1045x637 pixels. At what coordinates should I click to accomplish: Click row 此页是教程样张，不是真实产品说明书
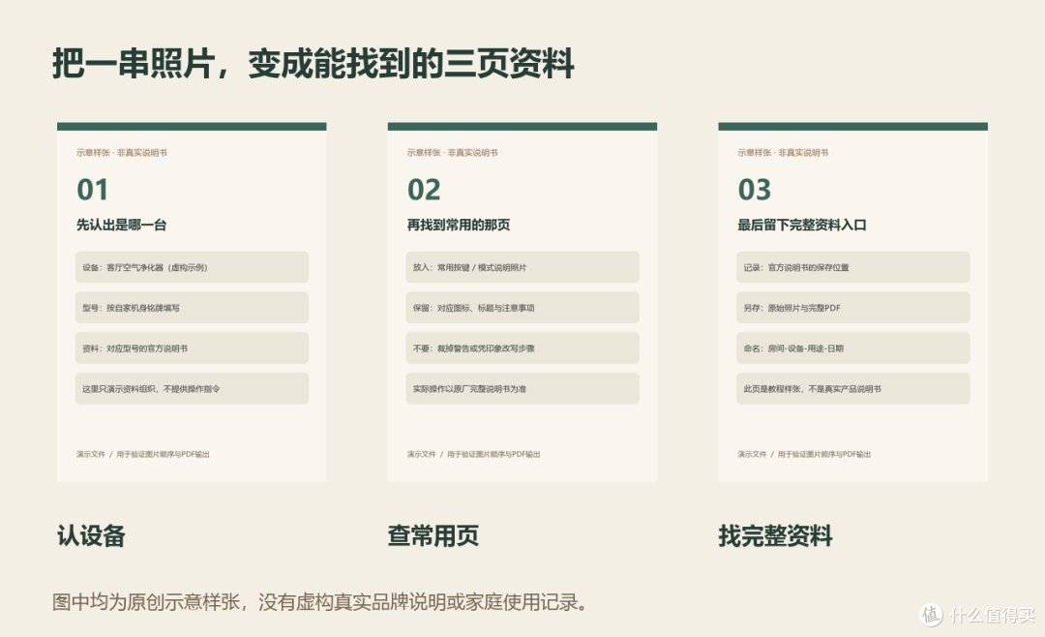pos(853,389)
